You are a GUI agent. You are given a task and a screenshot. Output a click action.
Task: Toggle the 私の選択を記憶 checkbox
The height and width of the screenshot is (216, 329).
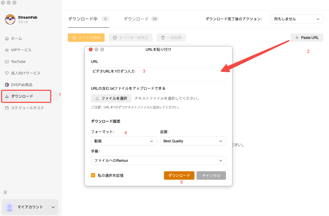point(93,175)
